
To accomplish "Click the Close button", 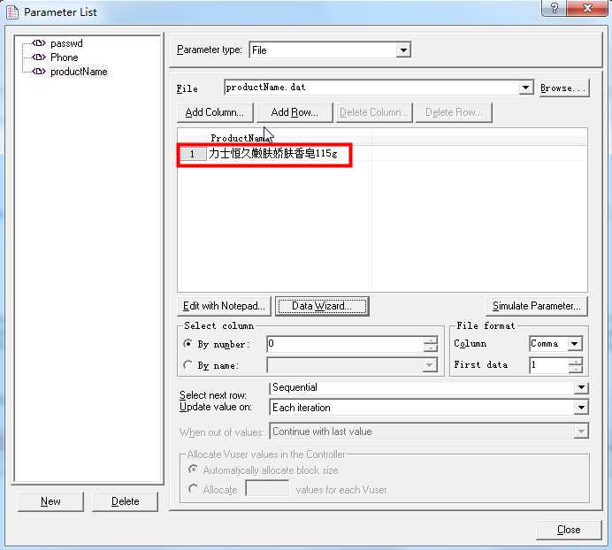I will [569, 530].
